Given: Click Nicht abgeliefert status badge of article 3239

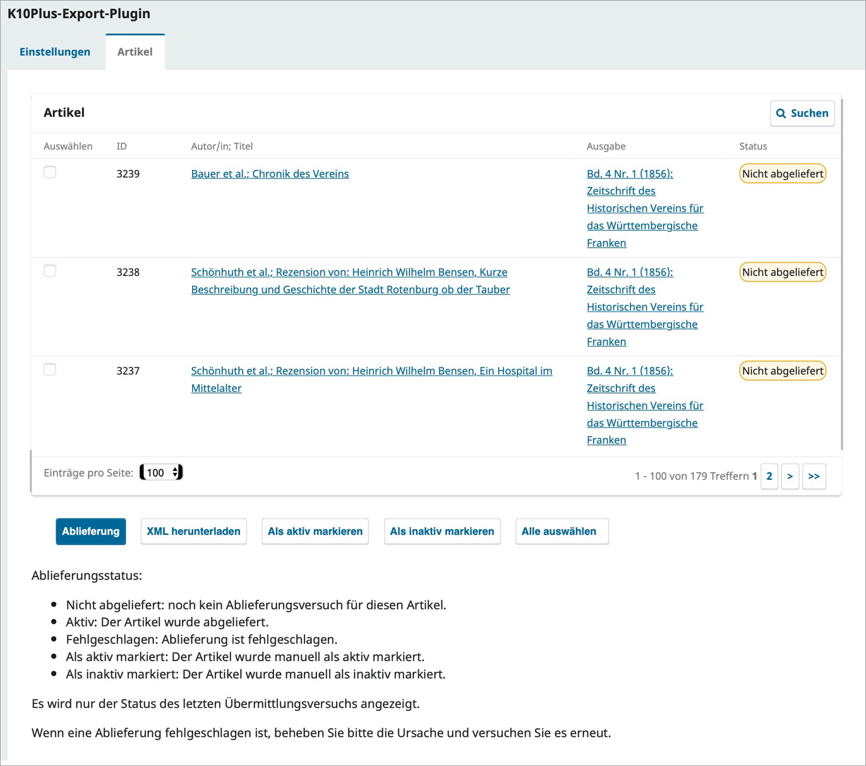Looking at the screenshot, I should (783, 174).
